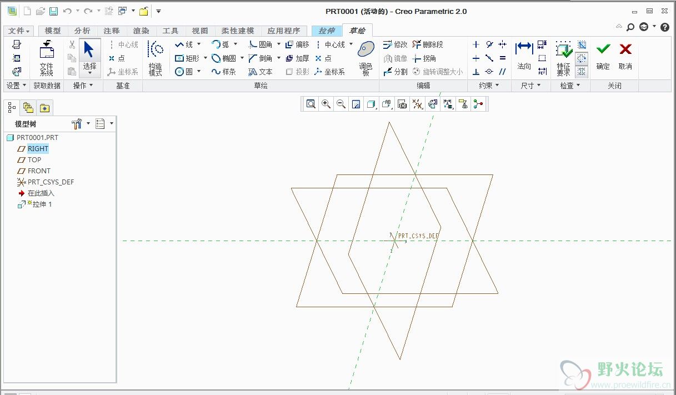Expand the Inspect (检查) group menu

click(x=570, y=86)
